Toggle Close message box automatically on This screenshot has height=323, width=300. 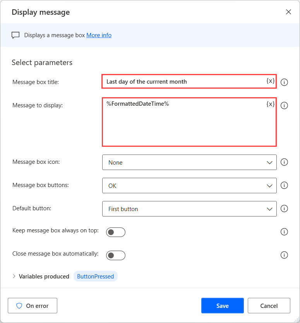point(117,255)
